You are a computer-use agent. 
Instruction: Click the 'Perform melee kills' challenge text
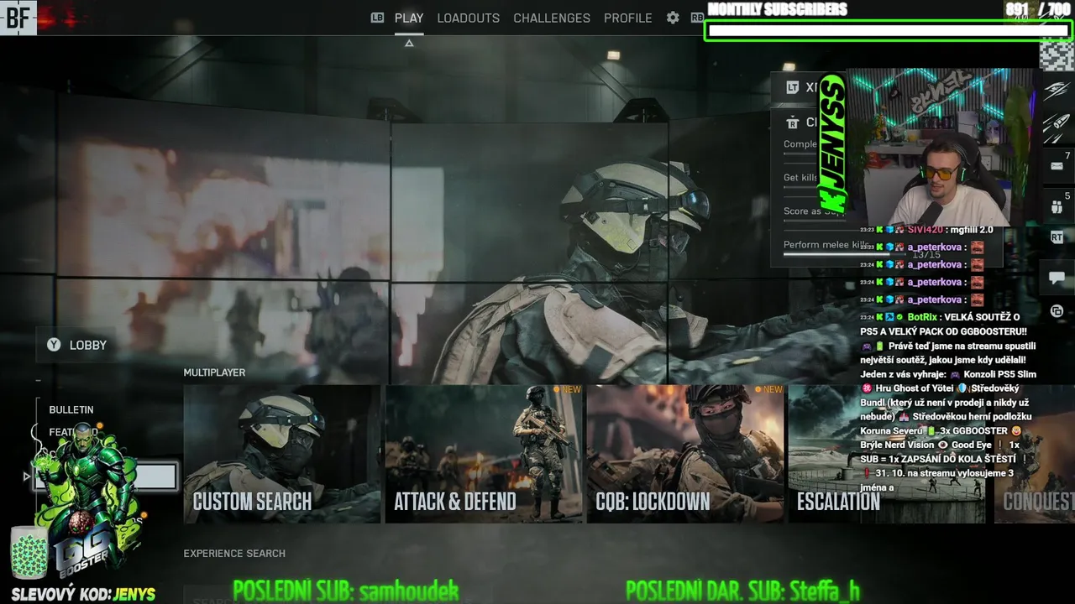[825, 245]
